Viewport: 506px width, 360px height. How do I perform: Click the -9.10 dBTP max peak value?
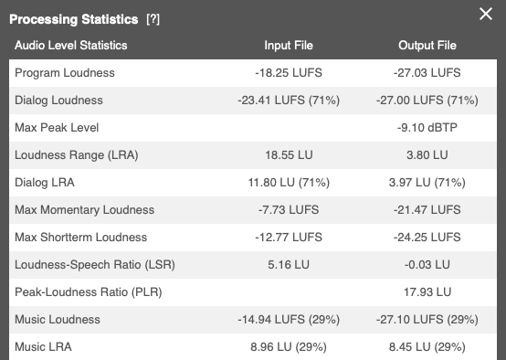pos(427,128)
